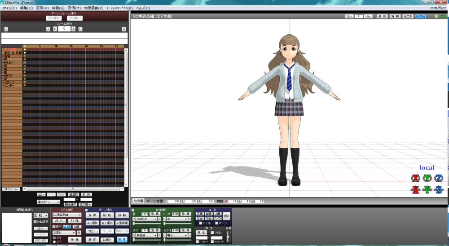449x246 pixels.
Task: Click the green Y move axis icon
Action: (427, 190)
